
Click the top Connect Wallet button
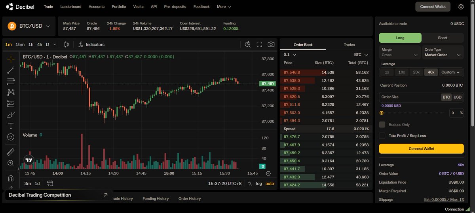pyautogui.click(x=433, y=7)
